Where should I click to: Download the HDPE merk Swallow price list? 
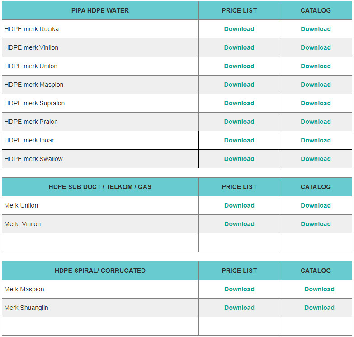pos(239,159)
